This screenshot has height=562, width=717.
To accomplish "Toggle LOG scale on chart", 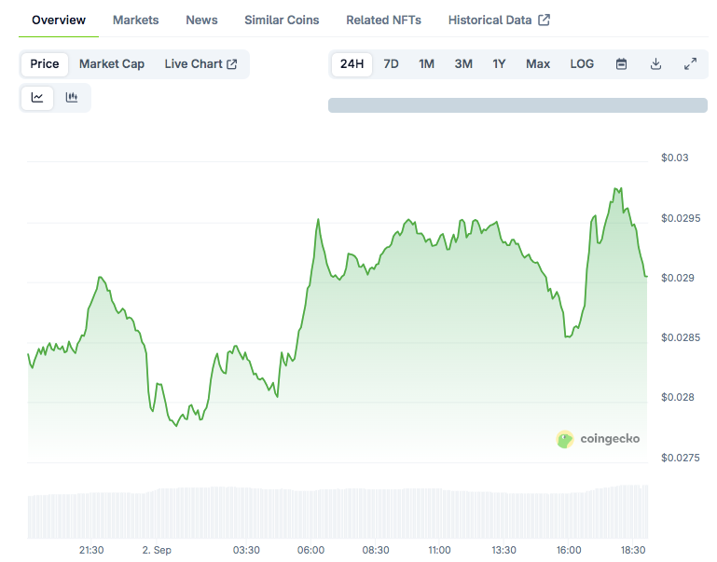I will click(x=582, y=64).
